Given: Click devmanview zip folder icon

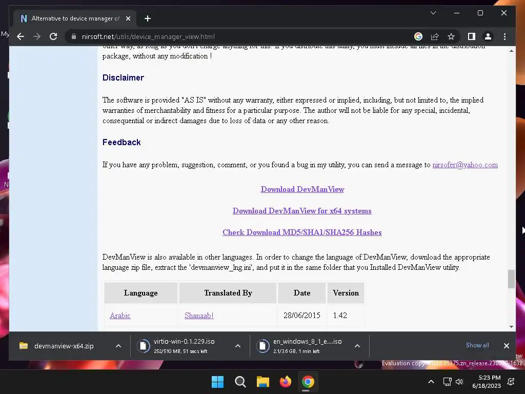Looking at the screenshot, I should click(24, 346).
